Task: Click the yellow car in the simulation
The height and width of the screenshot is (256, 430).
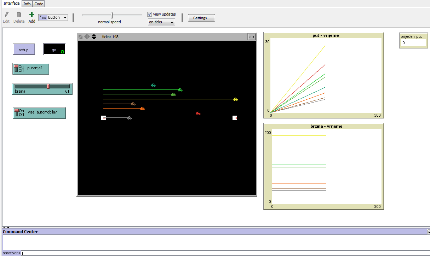Action: click(235, 99)
